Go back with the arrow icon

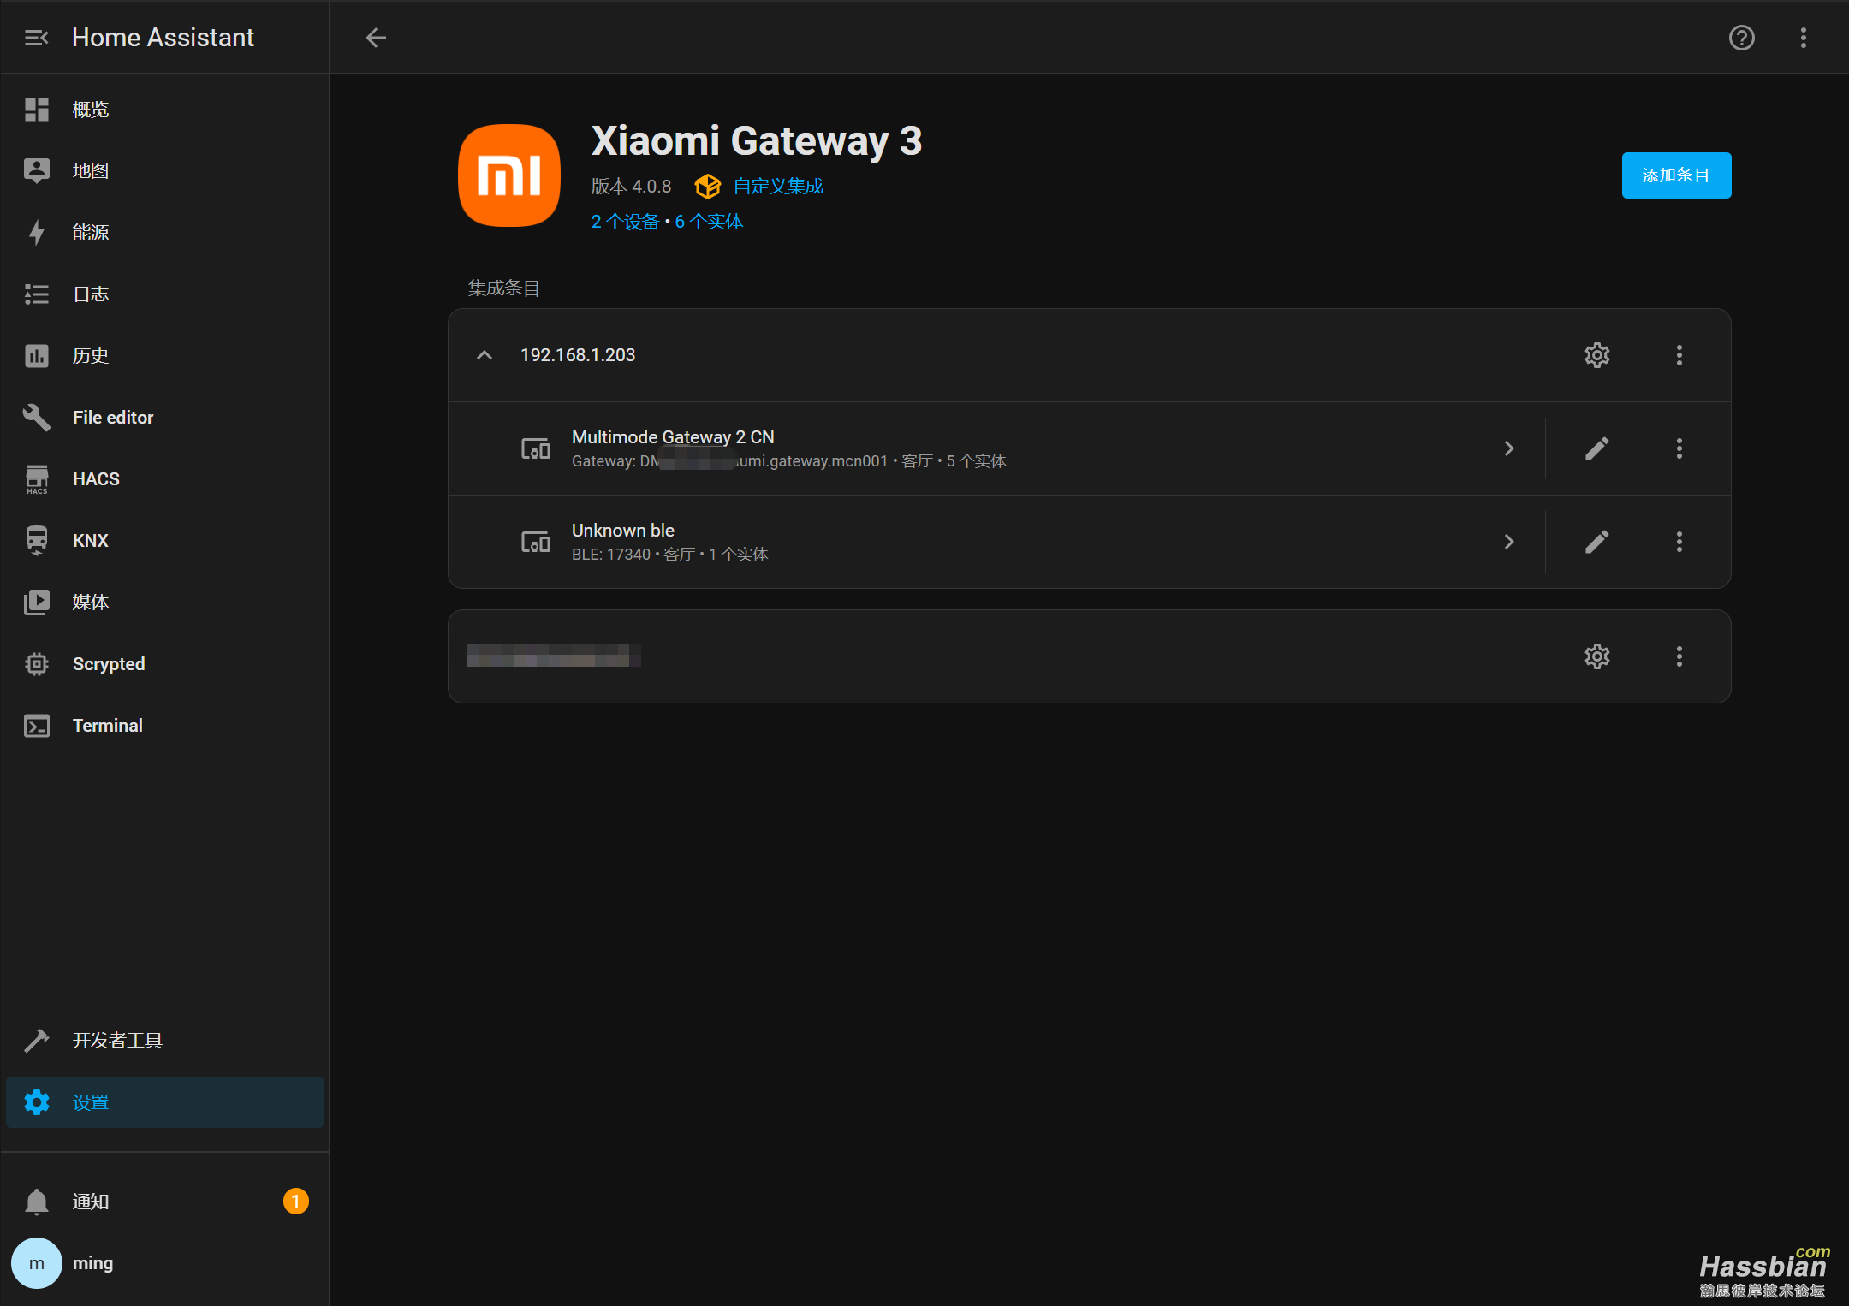coord(376,38)
